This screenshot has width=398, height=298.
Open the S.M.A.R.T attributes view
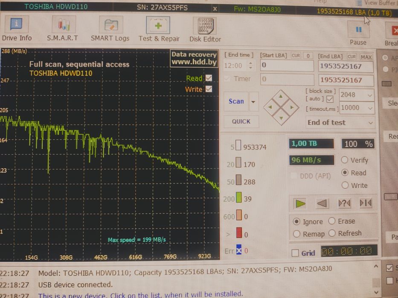pos(63,29)
